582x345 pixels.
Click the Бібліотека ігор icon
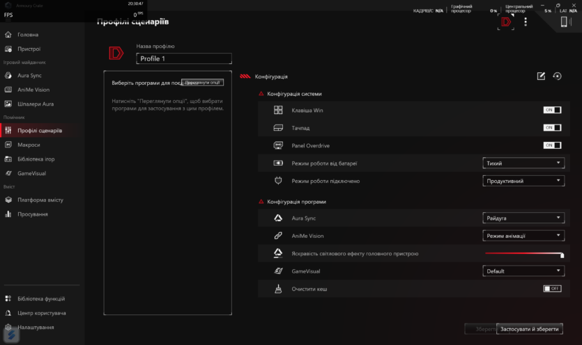(x=8, y=159)
